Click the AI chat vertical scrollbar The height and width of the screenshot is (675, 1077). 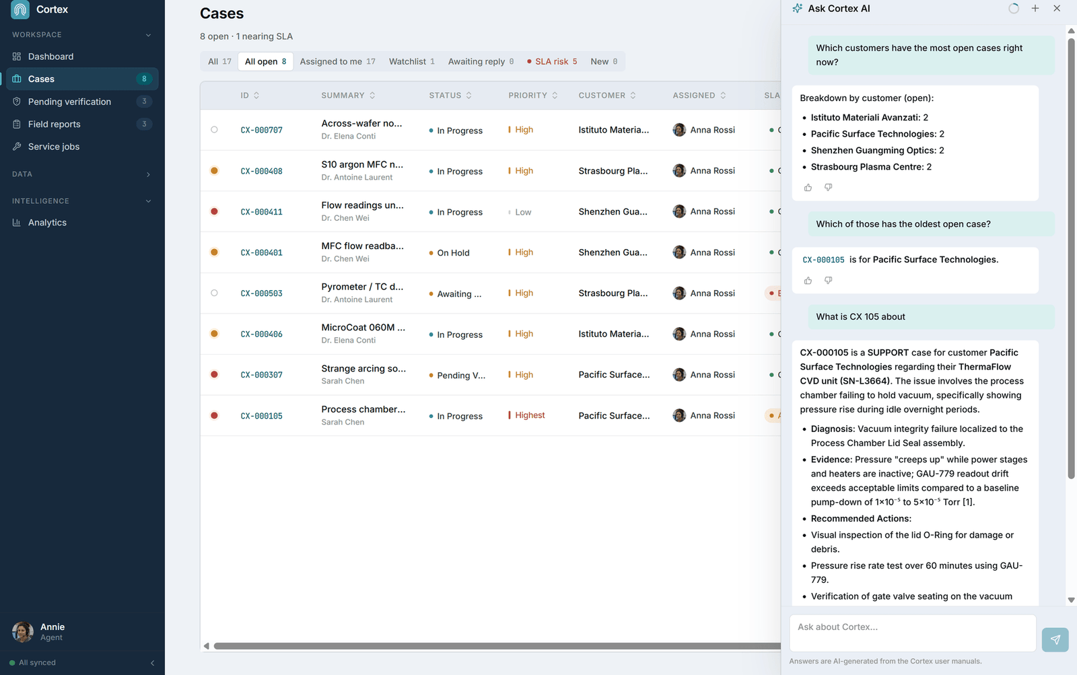click(1071, 258)
